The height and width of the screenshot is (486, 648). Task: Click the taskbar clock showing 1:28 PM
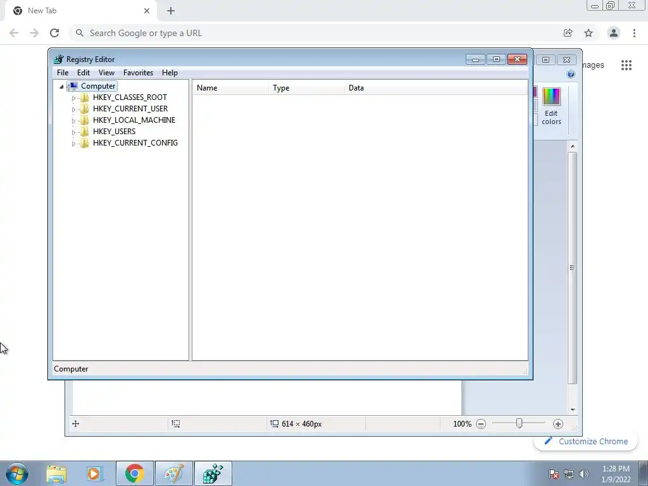[x=616, y=474]
